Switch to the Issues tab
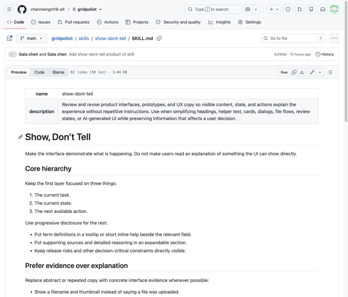This screenshot has width=348, height=297. pos(40,22)
